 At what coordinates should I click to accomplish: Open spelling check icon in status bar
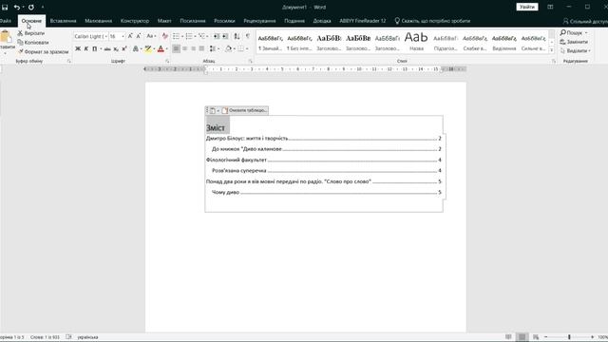pos(68,337)
